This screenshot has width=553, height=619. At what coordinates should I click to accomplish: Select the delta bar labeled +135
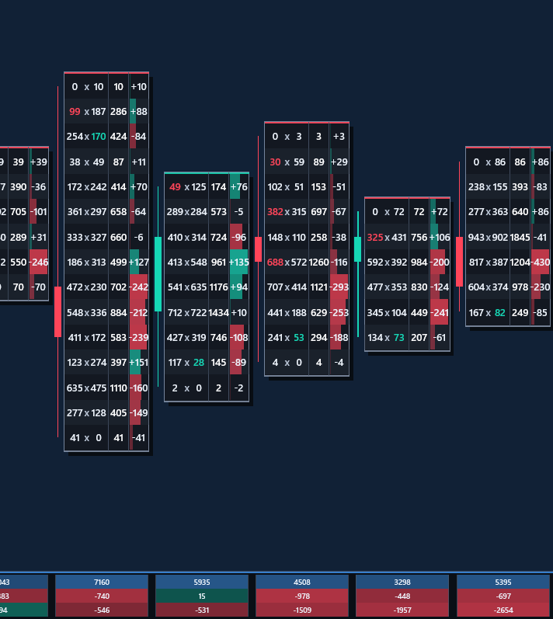pos(238,263)
